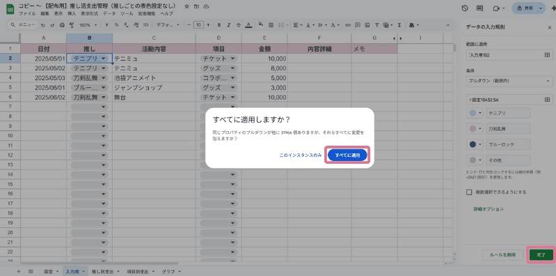Click the 123 number format icon
The height and width of the screenshot is (276, 556).
[x=145, y=25]
